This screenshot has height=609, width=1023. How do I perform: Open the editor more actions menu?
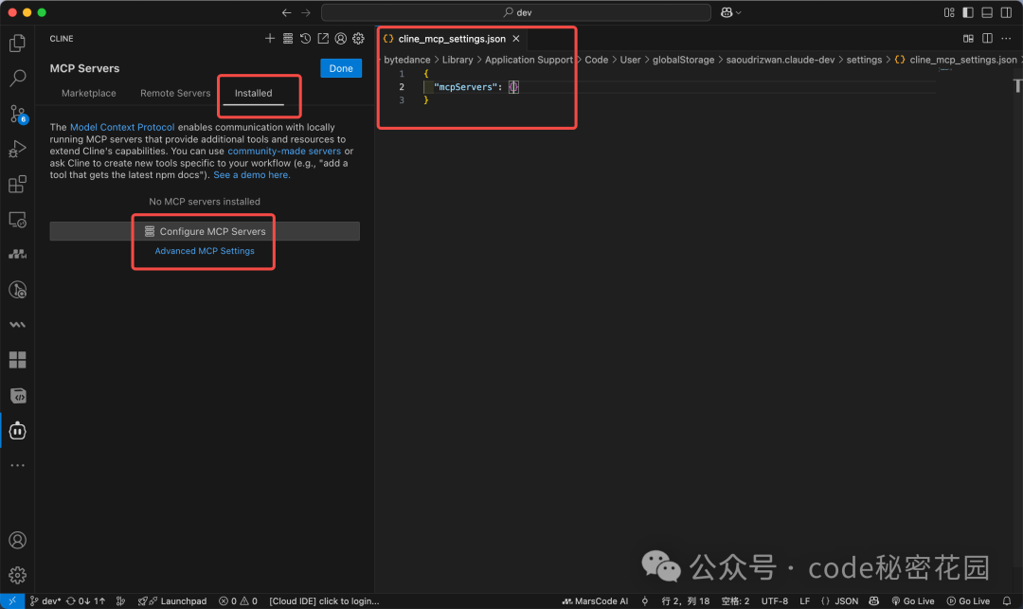[x=1006, y=36]
